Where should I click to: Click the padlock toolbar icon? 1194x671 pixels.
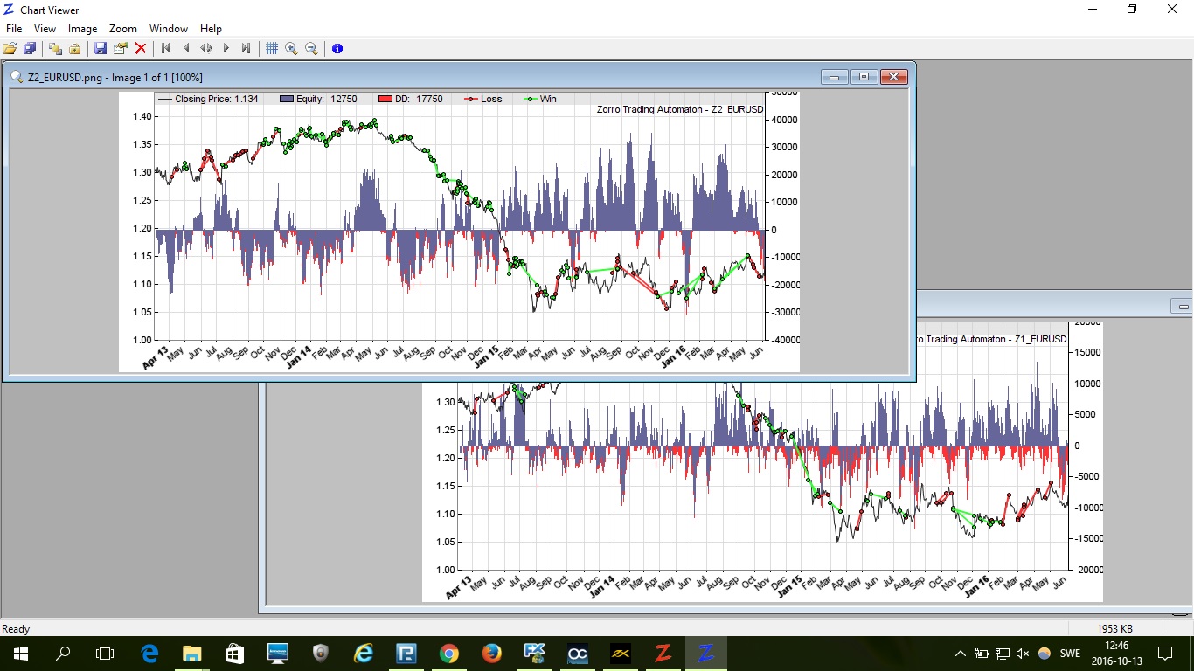[74, 48]
